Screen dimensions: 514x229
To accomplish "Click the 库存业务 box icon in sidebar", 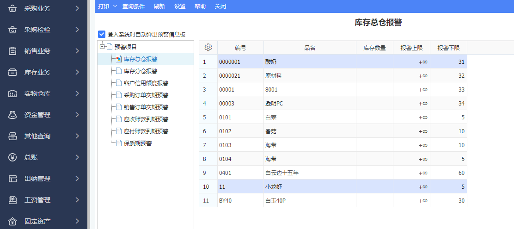I will coord(13,72).
